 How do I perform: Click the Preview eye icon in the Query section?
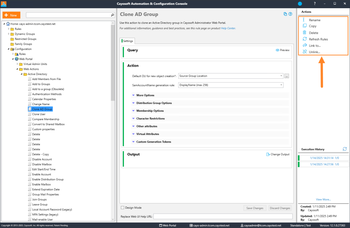tap(277, 50)
